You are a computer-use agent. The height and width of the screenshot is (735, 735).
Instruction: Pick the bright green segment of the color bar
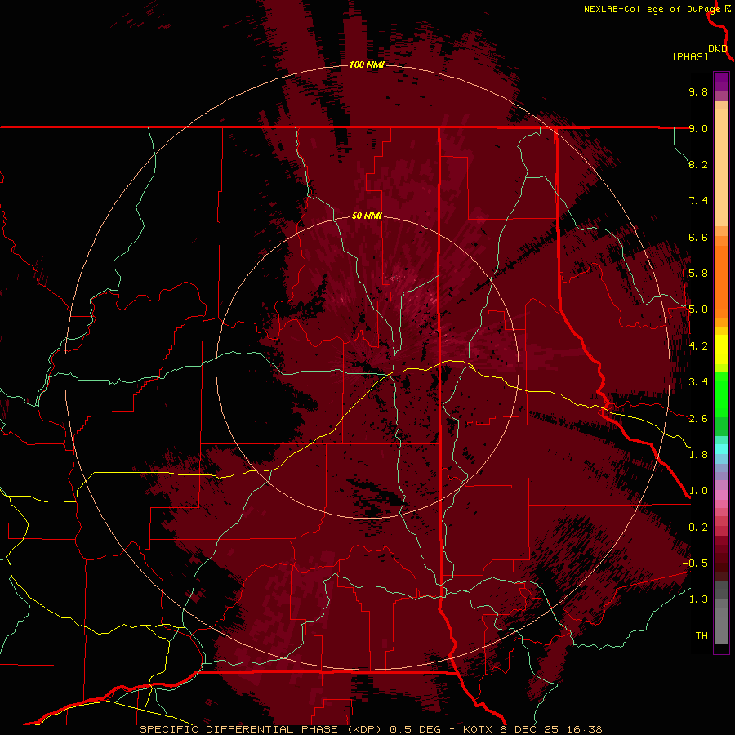tap(721, 394)
